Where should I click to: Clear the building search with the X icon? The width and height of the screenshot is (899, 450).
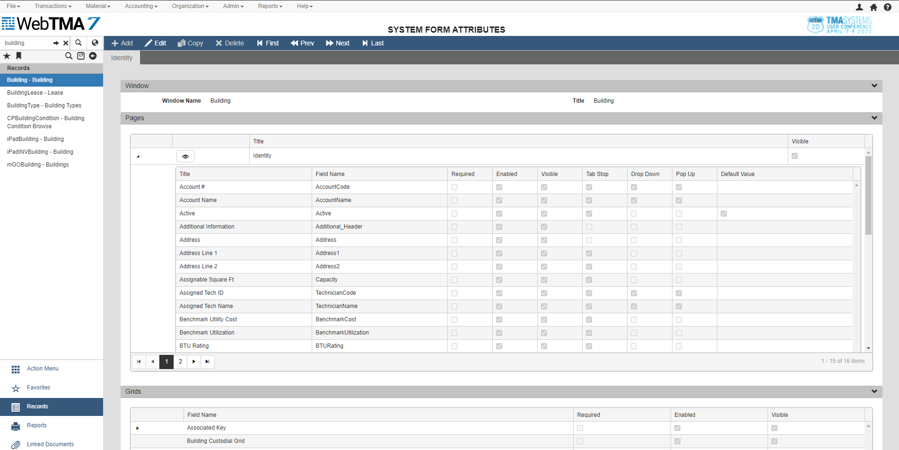tap(65, 43)
